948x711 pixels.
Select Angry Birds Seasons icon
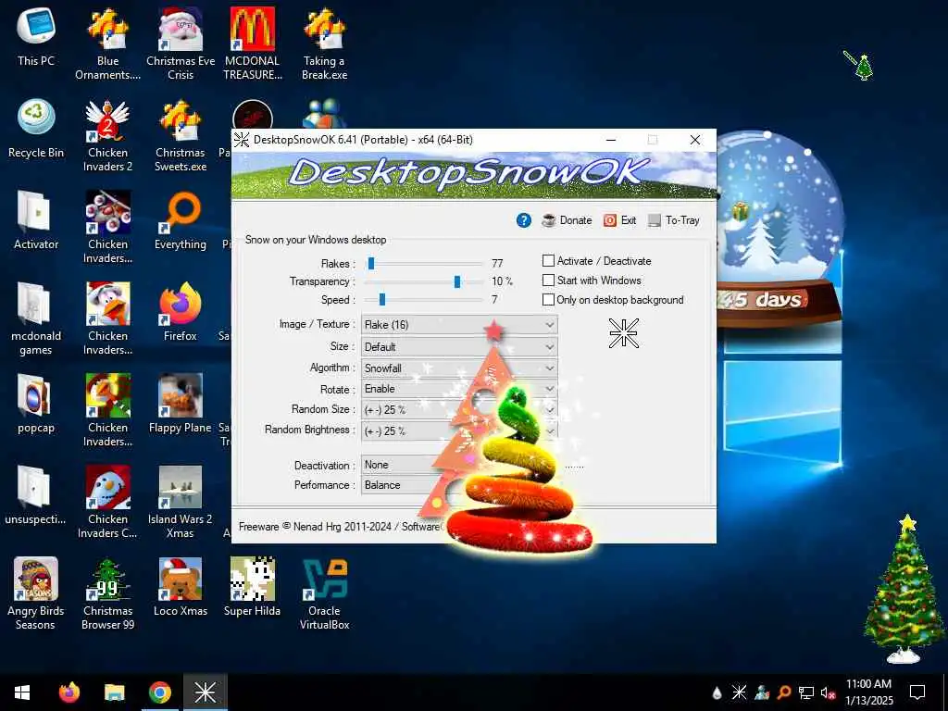pyautogui.click(x=36, y=593)
